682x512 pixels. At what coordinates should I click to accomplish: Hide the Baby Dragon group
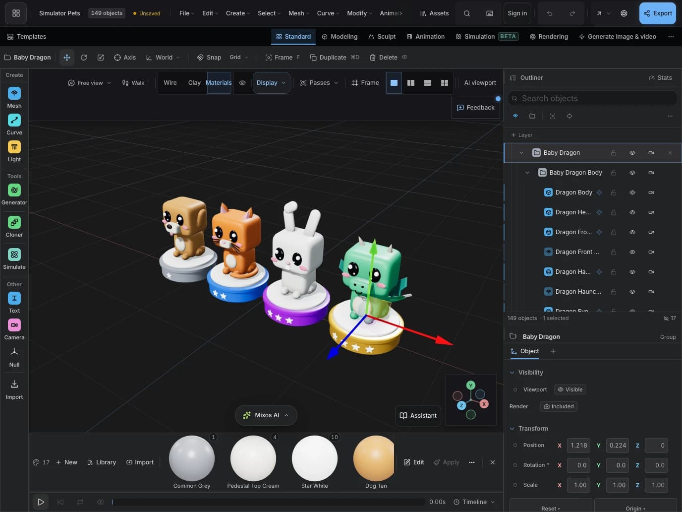[x=632, y=153]
